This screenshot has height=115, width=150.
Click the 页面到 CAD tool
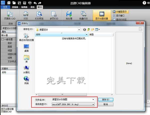(x=10, y=16)
